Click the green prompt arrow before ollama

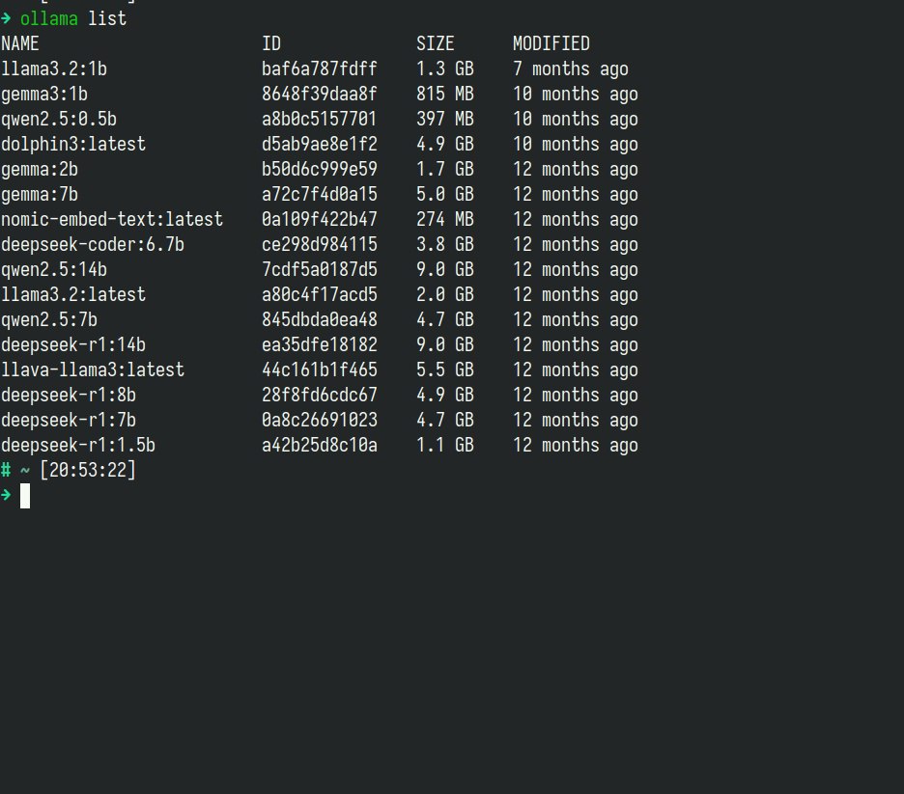[7, 18]
